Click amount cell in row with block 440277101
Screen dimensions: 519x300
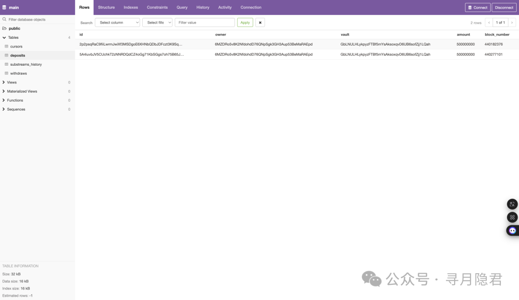(465, 55)
